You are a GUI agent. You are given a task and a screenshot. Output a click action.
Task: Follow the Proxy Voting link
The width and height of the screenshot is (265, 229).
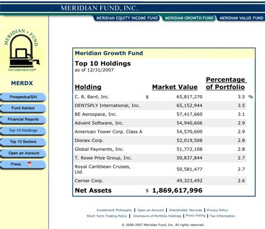(196, 216)
